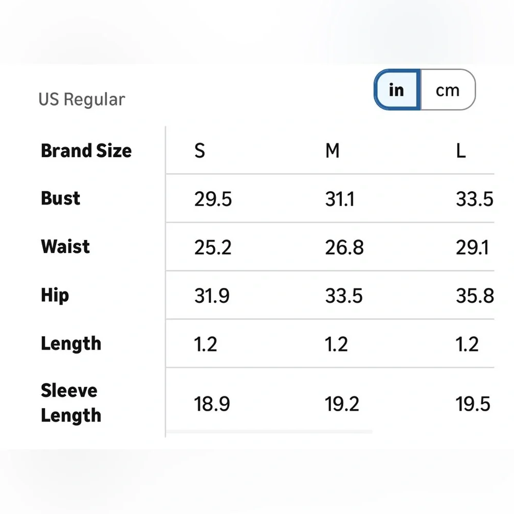Click the size S bust value 29.5
The height and width of the screenshot is (514, 514).
pyautogui.click(x=213, y=199)
